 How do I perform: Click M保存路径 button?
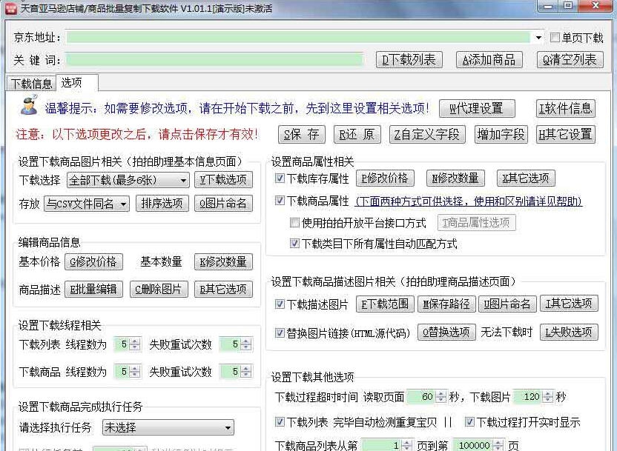[x=446, y=304]
